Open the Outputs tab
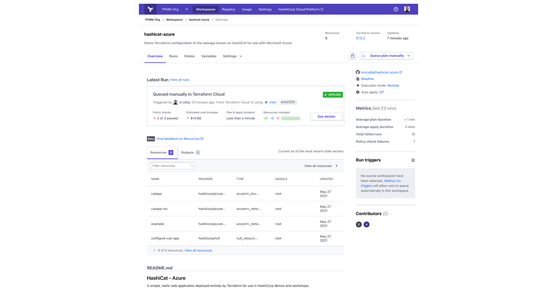 tap(187, 152)
